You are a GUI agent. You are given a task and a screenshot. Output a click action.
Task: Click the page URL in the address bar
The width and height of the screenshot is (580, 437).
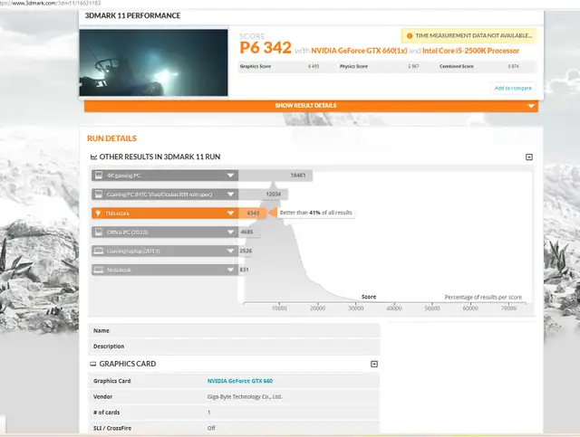point(51,4)
